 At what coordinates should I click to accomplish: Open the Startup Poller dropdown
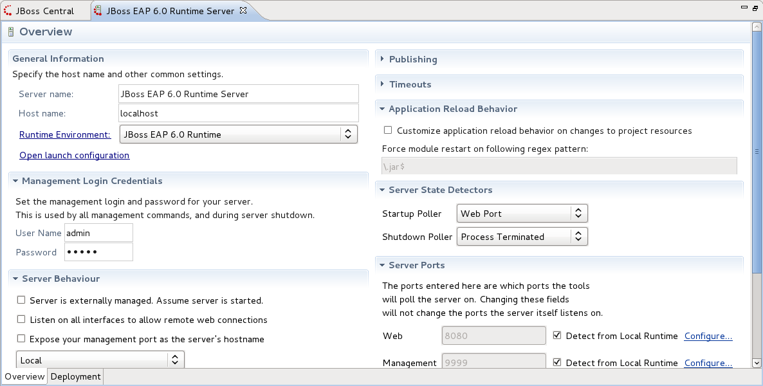coord(522,213)
